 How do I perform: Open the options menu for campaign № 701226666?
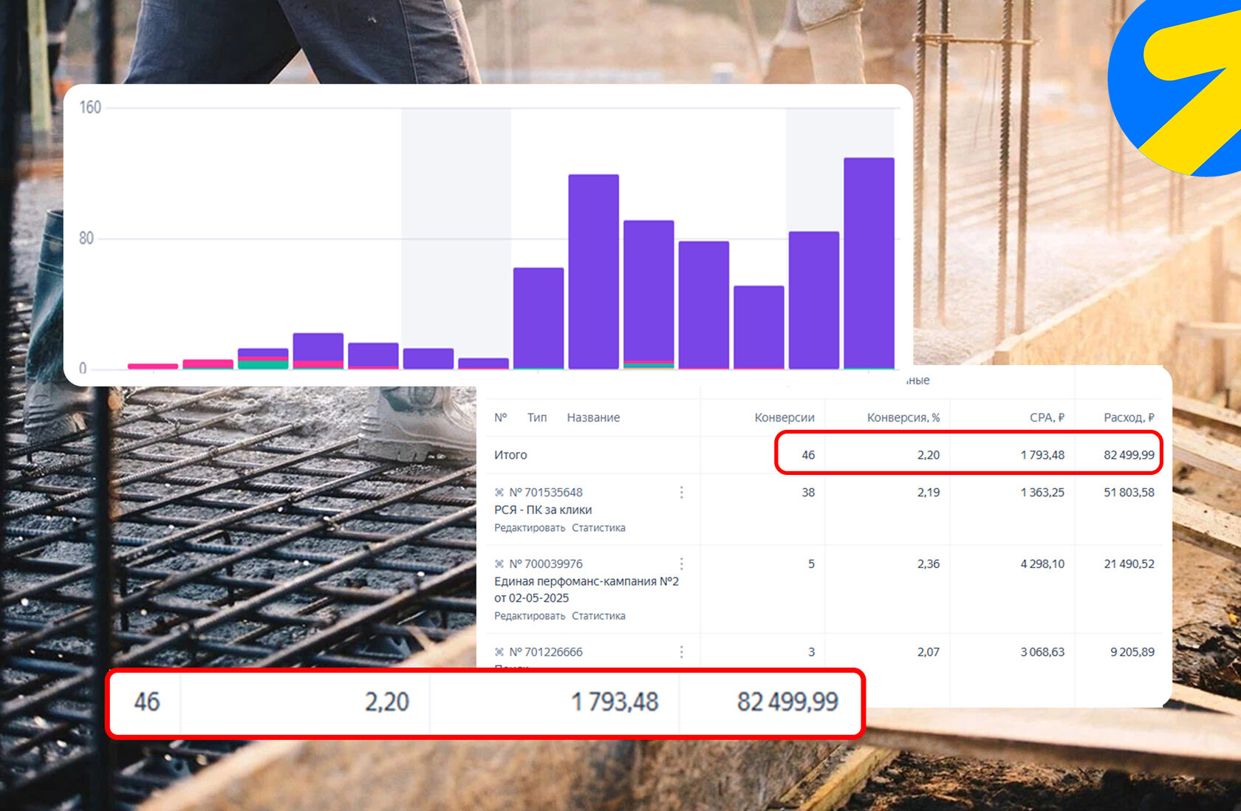(681, 651)
